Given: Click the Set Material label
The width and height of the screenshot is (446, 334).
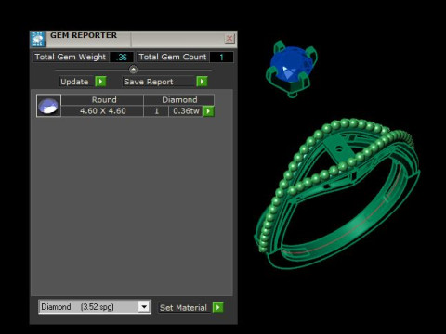Looking at the screenshot, I should [183, 307].
